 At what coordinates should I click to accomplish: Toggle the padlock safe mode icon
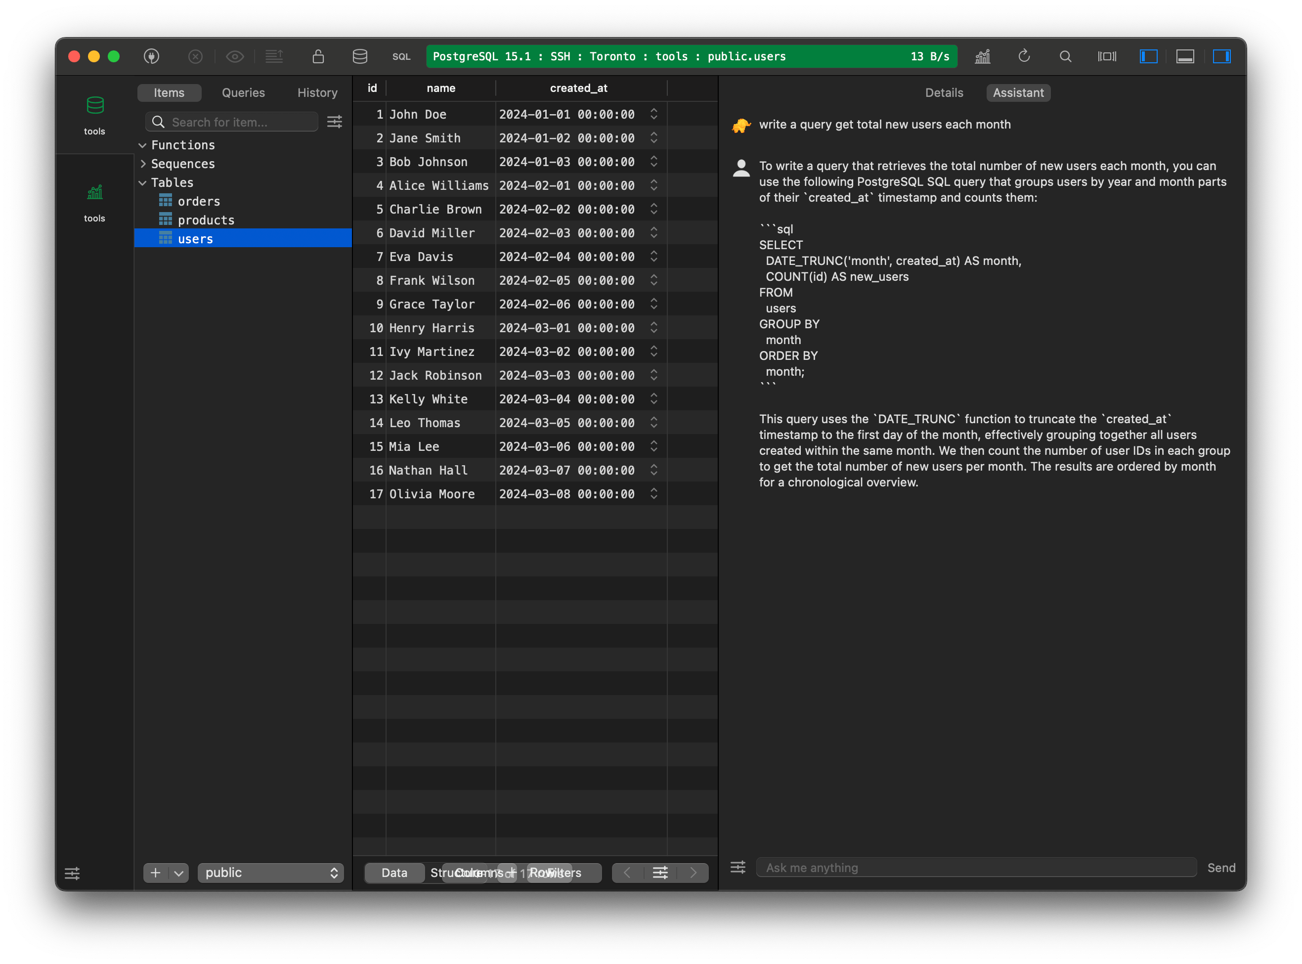tap(318, 56)
